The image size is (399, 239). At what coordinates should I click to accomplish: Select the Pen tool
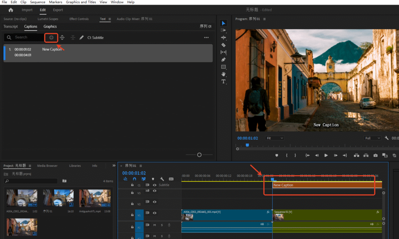[x=223, y=59]
